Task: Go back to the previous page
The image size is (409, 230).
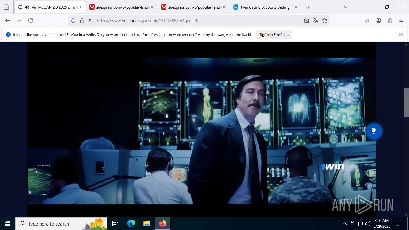Action: coord(8,20)
